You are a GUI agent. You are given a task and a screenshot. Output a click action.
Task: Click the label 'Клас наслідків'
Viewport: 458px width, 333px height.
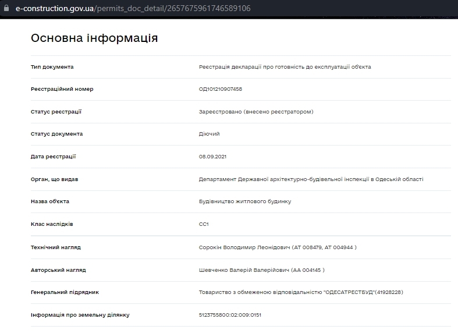tap(52, 224)
